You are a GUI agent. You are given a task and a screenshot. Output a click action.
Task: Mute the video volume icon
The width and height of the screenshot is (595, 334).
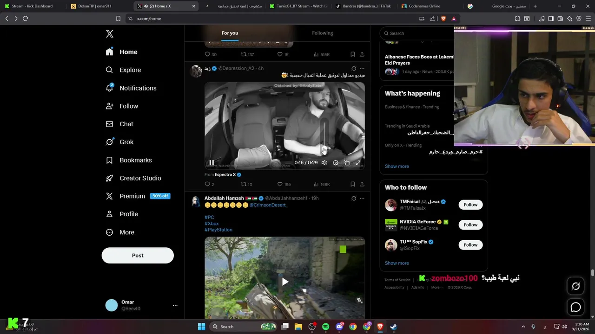pos(324,163)
